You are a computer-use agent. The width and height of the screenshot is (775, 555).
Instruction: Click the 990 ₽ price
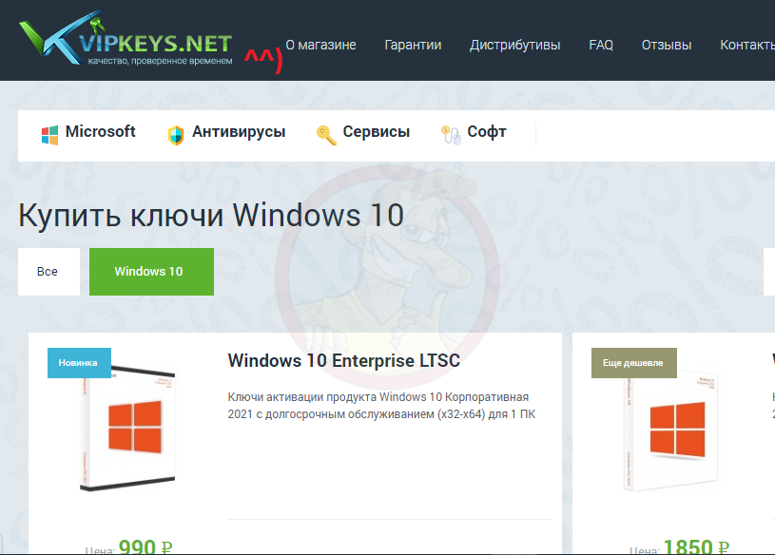pyautogui.click(x=145, y=546)
